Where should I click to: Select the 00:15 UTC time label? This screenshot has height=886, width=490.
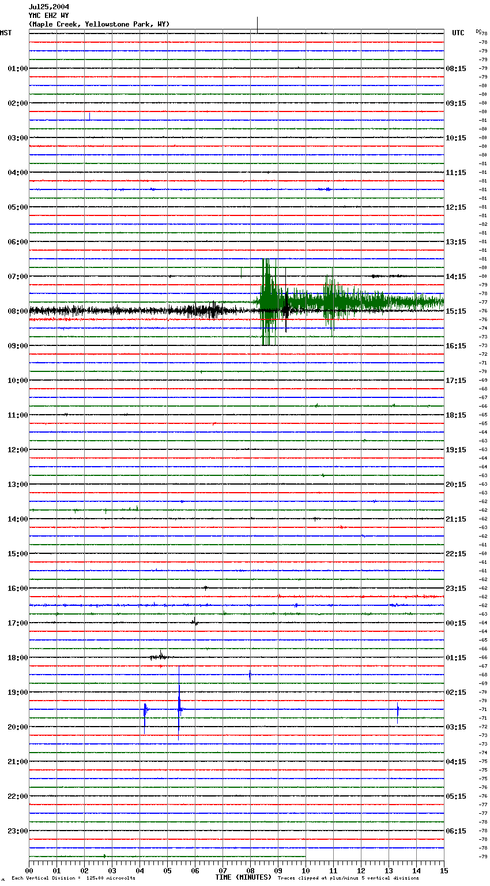pyautogui.click(x=456, y=623)
